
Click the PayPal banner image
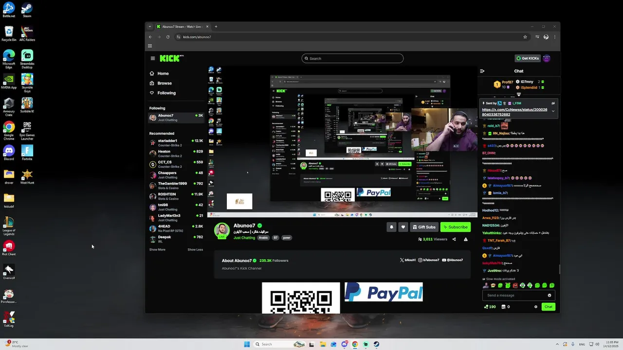[x=384, y=292]
